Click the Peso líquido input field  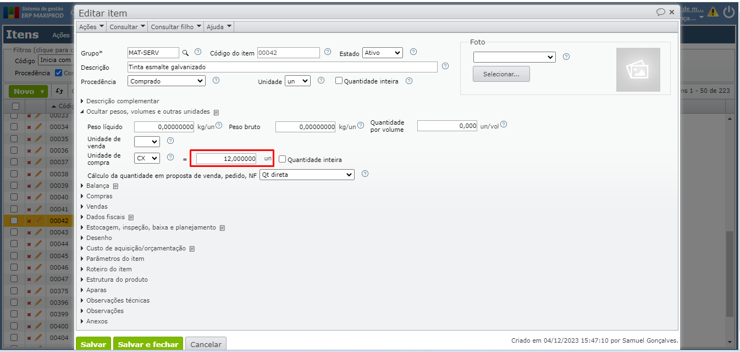click(x=164, y=126)
